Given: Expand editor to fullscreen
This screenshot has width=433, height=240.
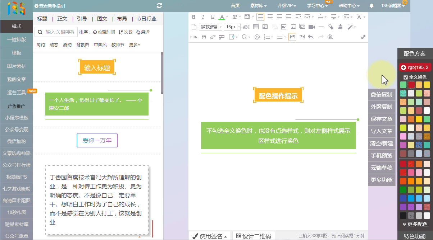Looking at the screenshot, I should pos(363,37).
